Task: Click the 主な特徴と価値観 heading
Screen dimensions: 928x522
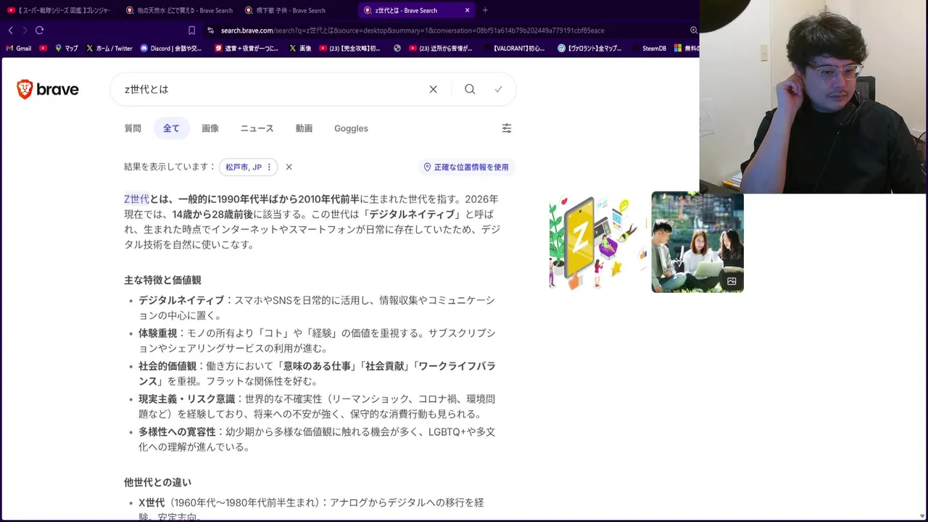Action: (x=162, y=280)
